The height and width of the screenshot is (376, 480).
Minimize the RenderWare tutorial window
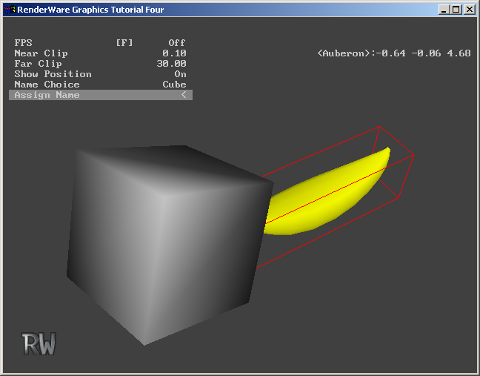(x=443, y=10)
